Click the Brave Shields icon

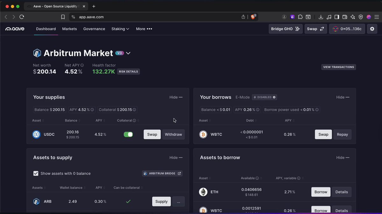point(253,17)
